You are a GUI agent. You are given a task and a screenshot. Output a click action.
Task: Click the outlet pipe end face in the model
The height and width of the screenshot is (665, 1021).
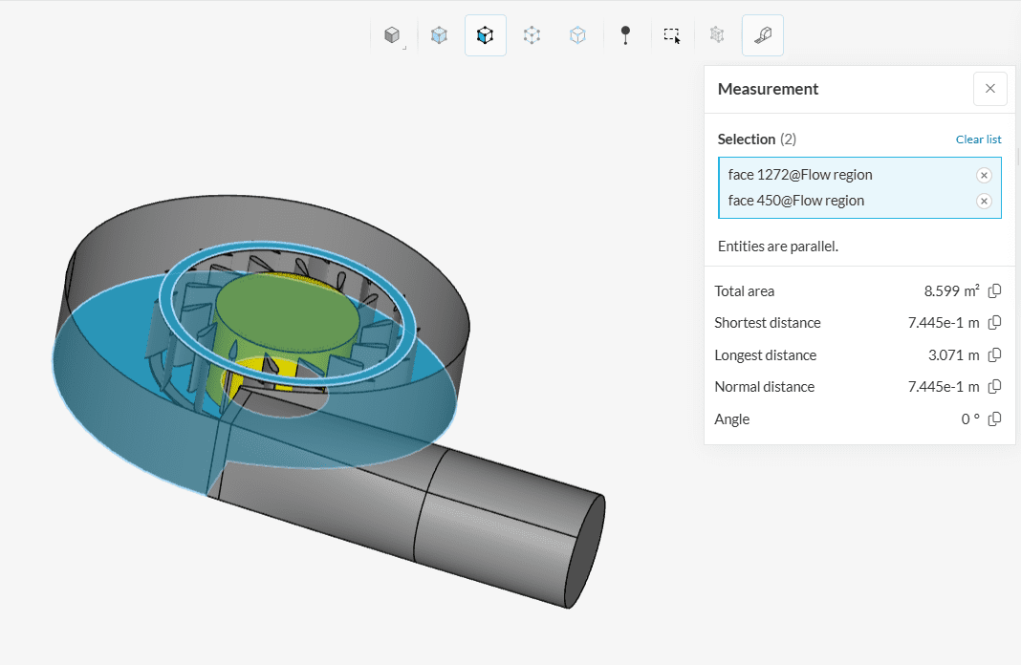tap(583, 551)
